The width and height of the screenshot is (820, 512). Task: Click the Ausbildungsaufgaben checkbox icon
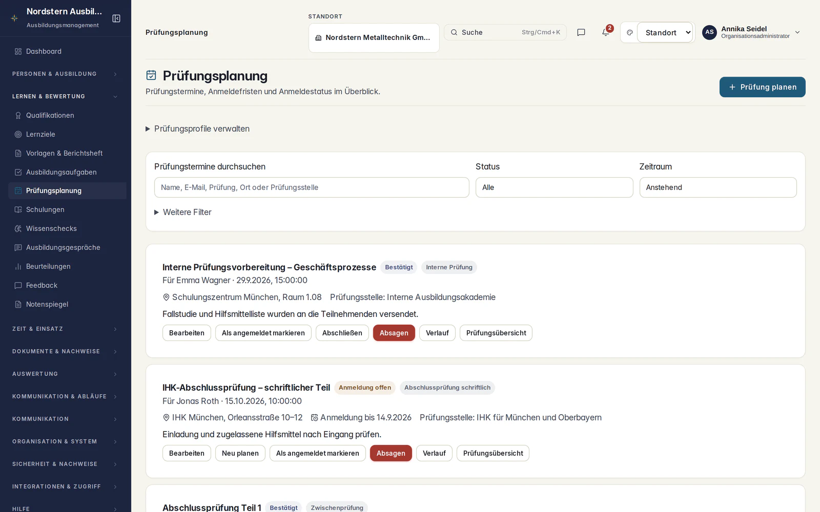(x=18, y=172)
